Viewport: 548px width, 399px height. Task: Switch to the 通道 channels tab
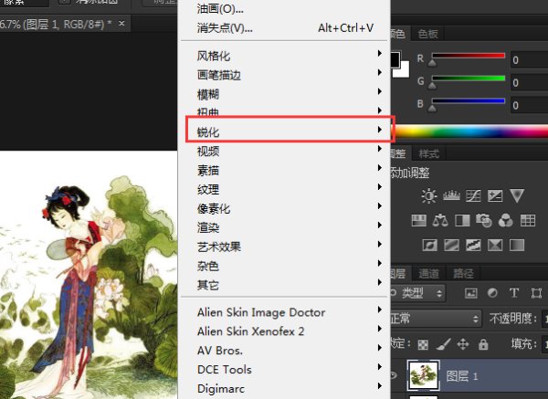[x=429, y=273]
